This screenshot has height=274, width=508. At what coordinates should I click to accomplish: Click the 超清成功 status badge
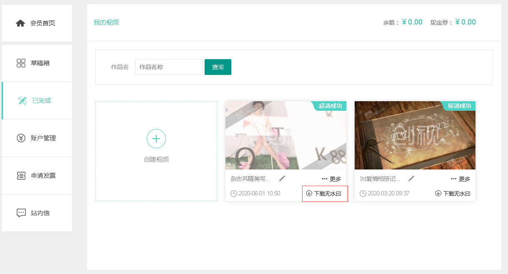coord(330,106)
